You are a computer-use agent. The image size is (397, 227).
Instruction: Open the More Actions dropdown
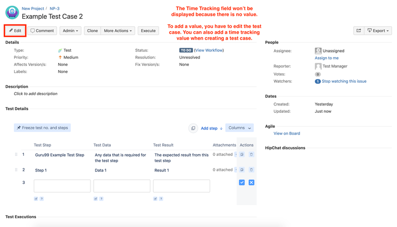click(118, 31)
